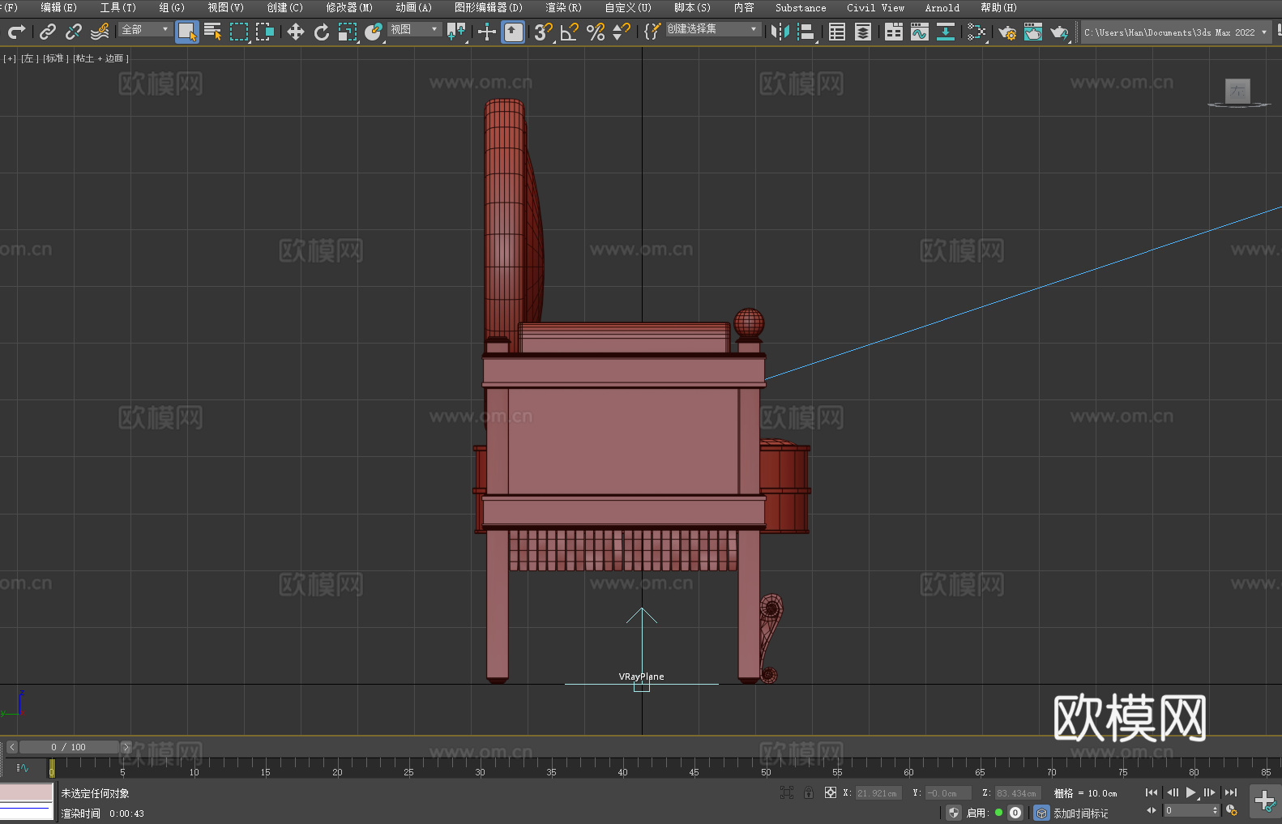Open the Curve Editor icon
The width and height of the screenshot is (1282, 824).
[x=920, y=32]
